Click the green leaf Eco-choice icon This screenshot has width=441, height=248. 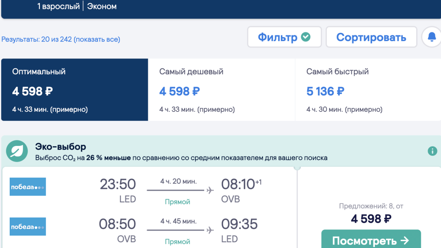coord(17,152)
